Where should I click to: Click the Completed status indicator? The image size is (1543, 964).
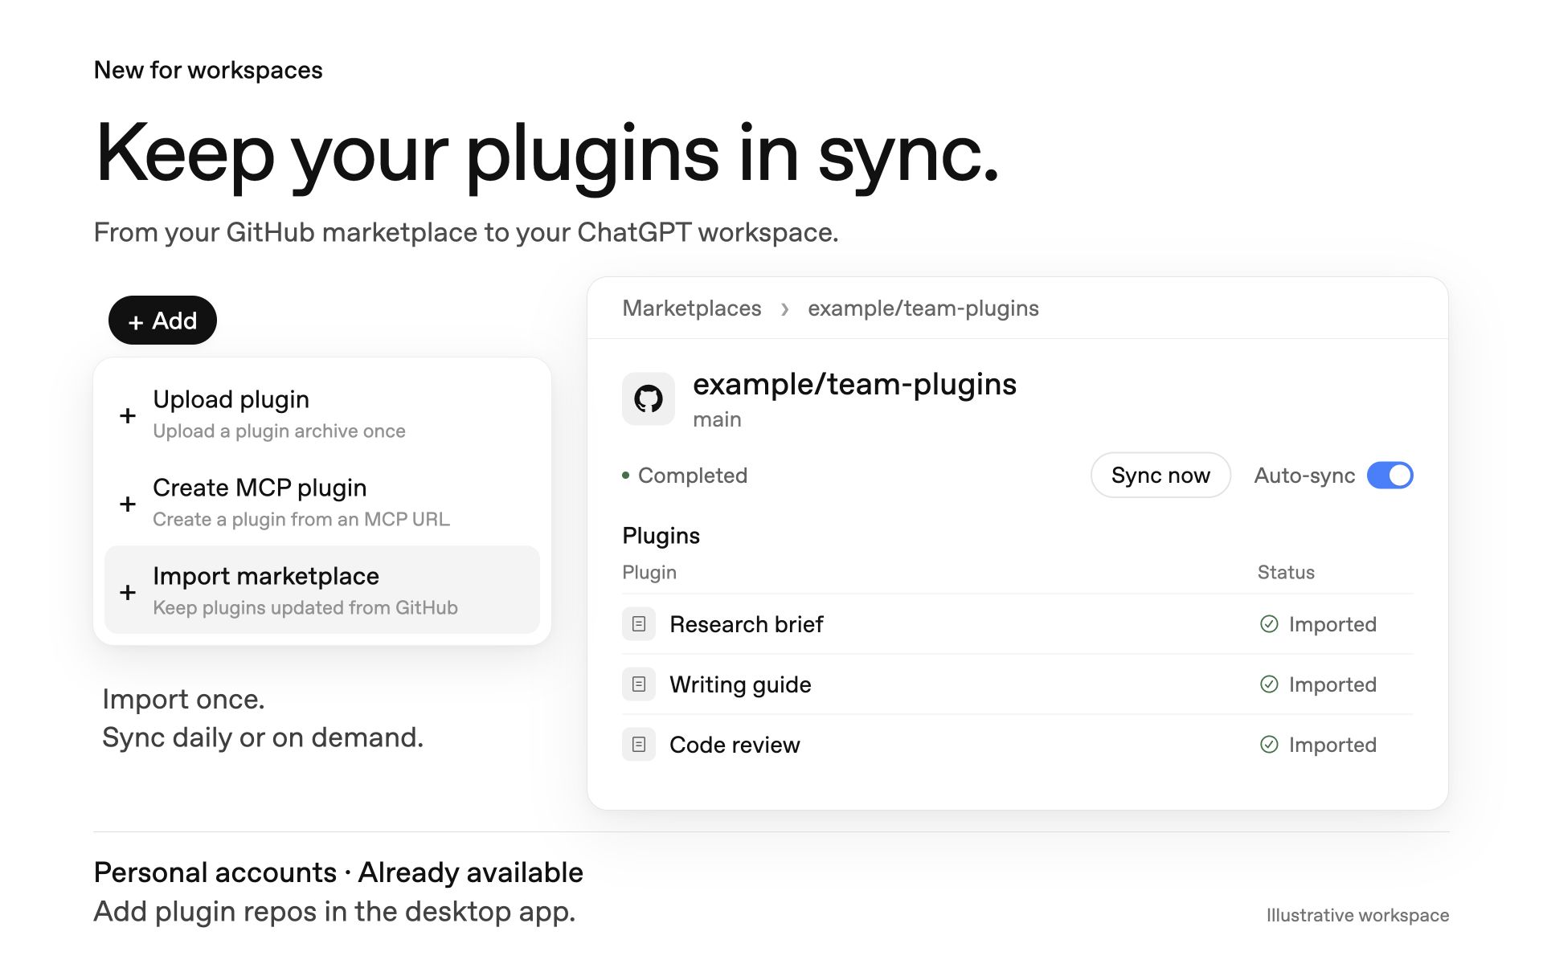(x=685, y=476)
